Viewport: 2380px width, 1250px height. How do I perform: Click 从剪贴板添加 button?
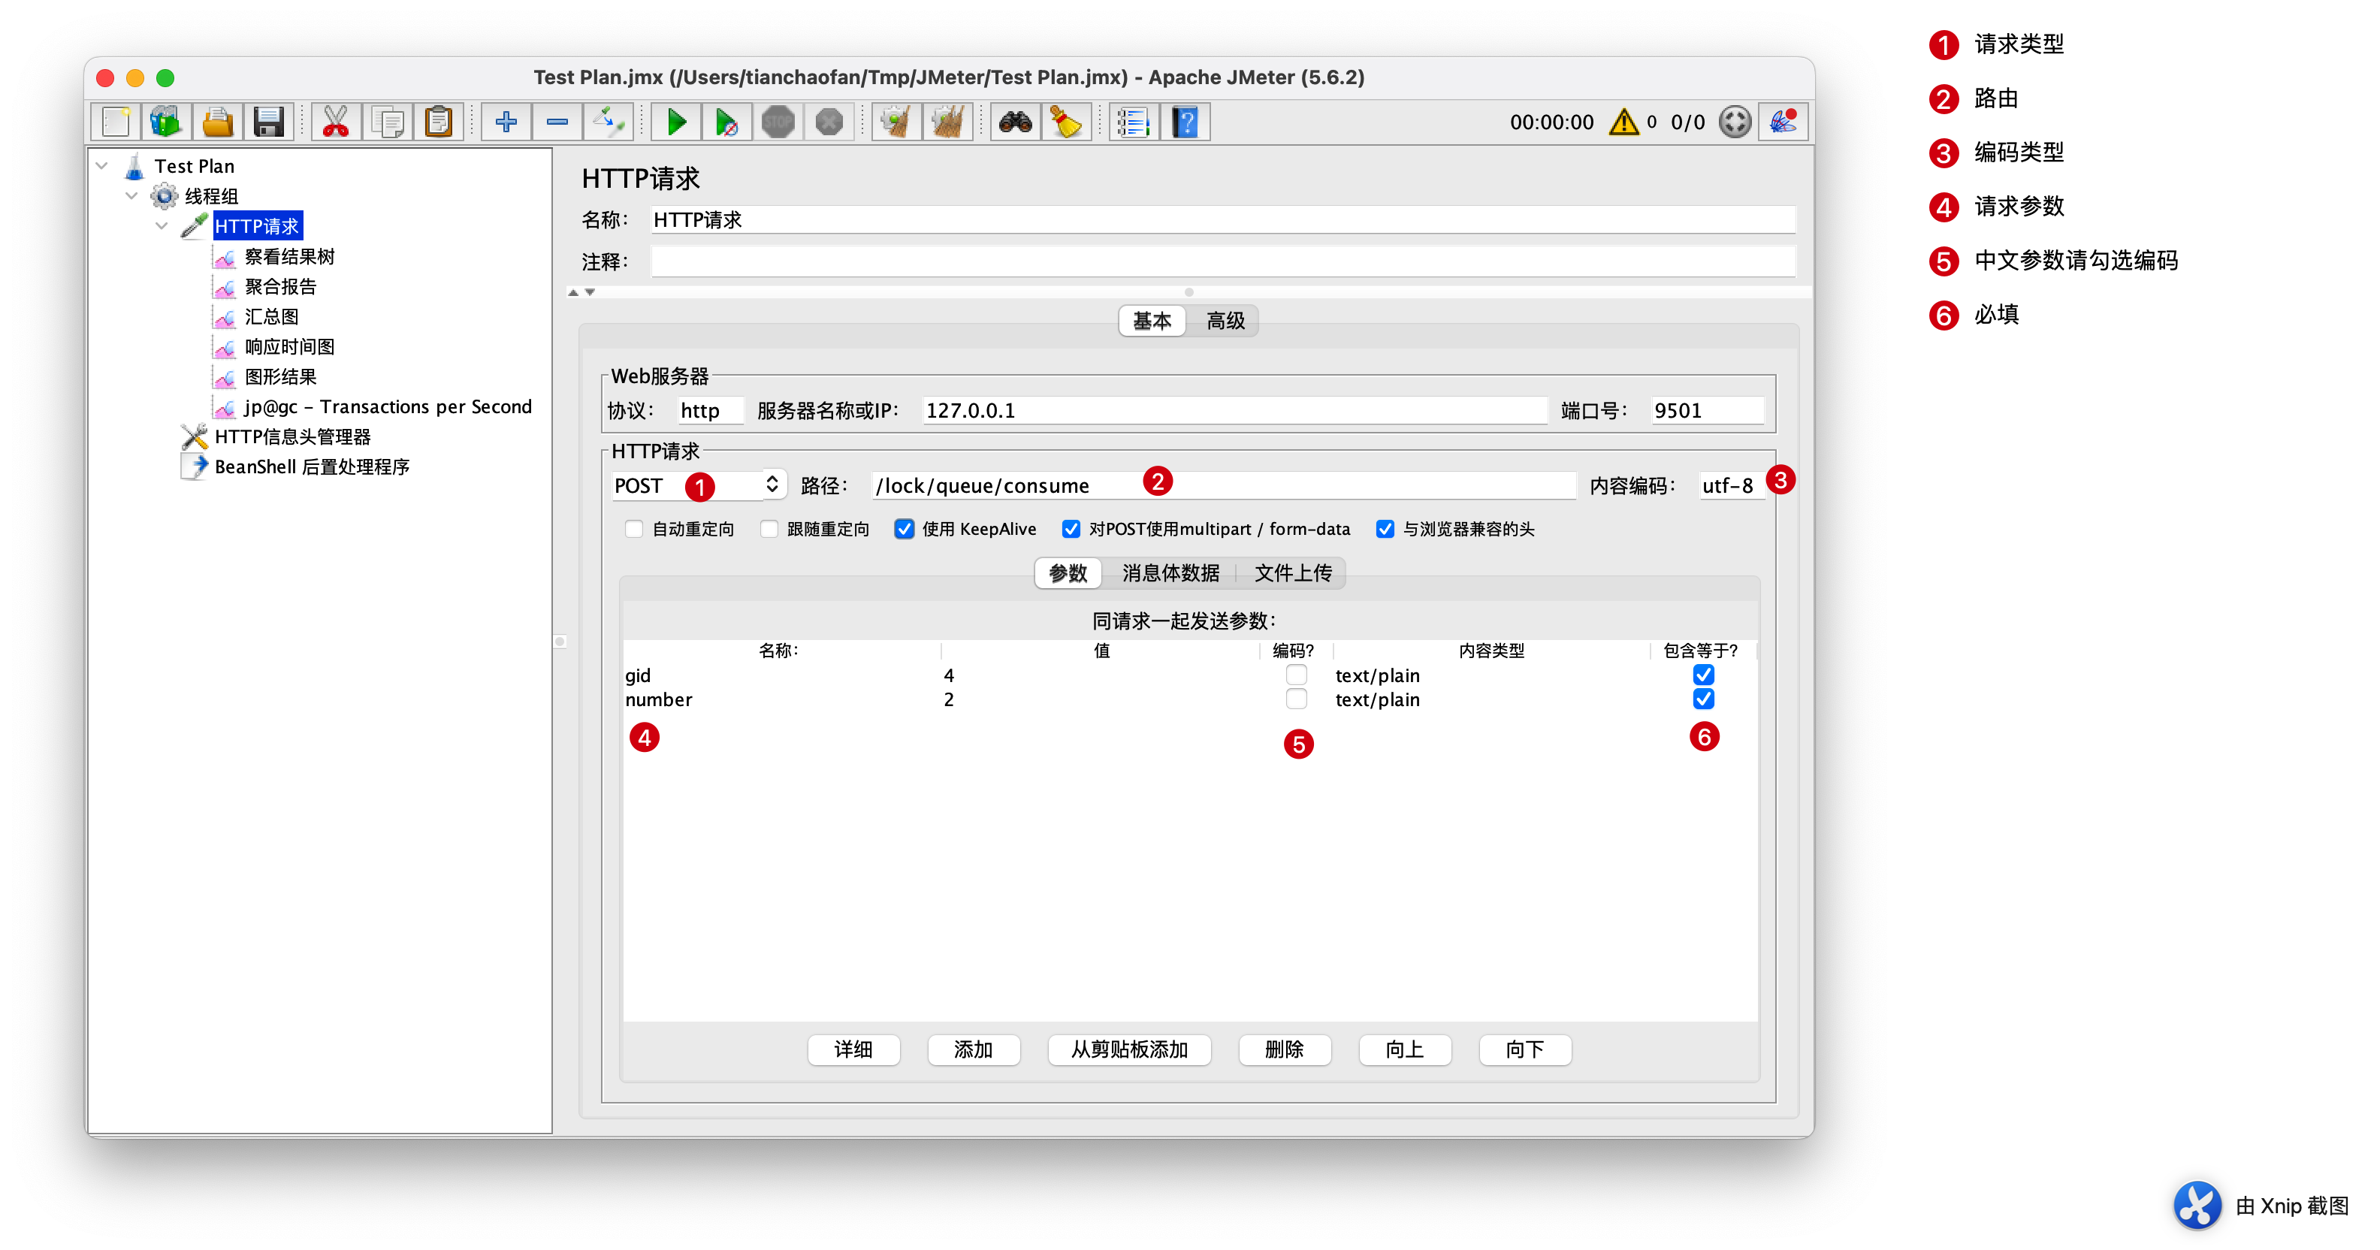click(x=1129, y=1050)
